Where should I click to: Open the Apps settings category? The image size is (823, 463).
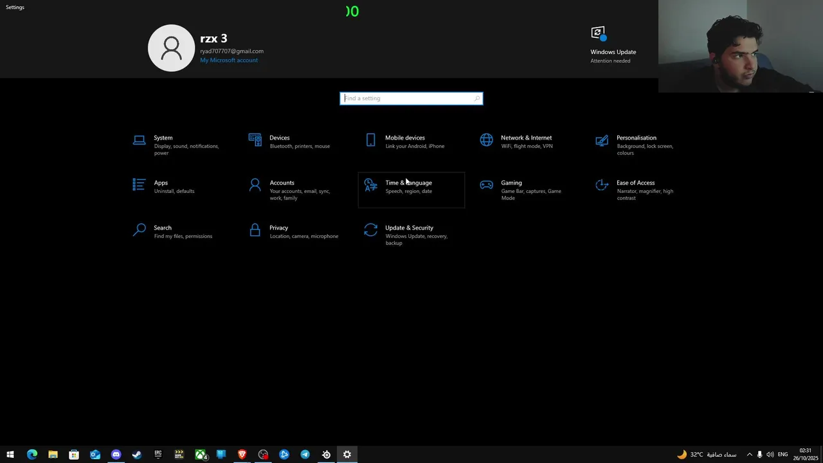click(180, 190)
